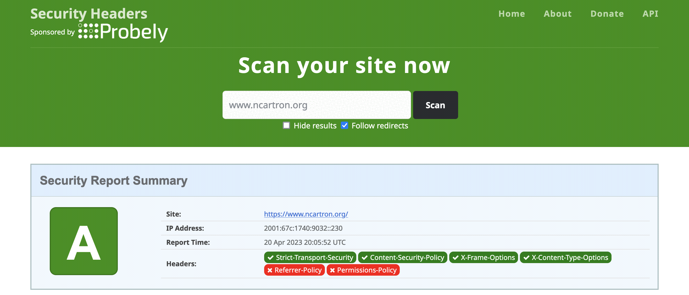Click the red Referrer-Policy badge
Image resolution: width=689 pixels, height=295 pixels.
tap(294, 270)
